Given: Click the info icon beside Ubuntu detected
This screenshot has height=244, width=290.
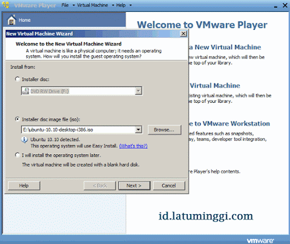Looking at the screenshot, I should pos(24,140).
